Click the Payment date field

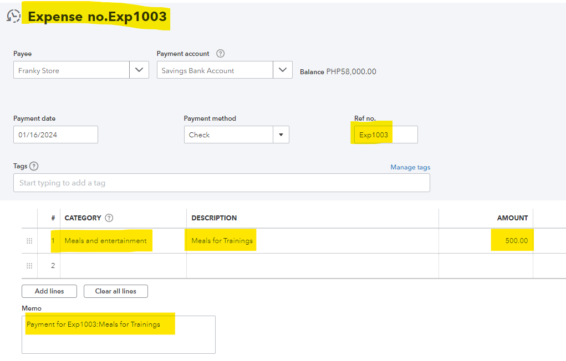(55, 135)
